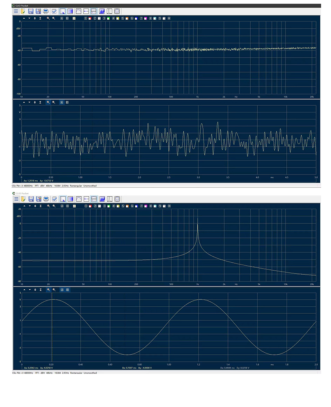The width and height of the screenshot is (331, 407).
Task: Zoom in on the sine waveform time graph
Action: [x=48, y=290]
